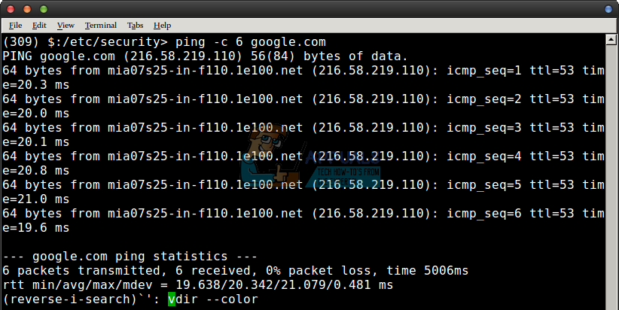Open the Terminal menu
The image size is (619, 310).
coord(101,26)
